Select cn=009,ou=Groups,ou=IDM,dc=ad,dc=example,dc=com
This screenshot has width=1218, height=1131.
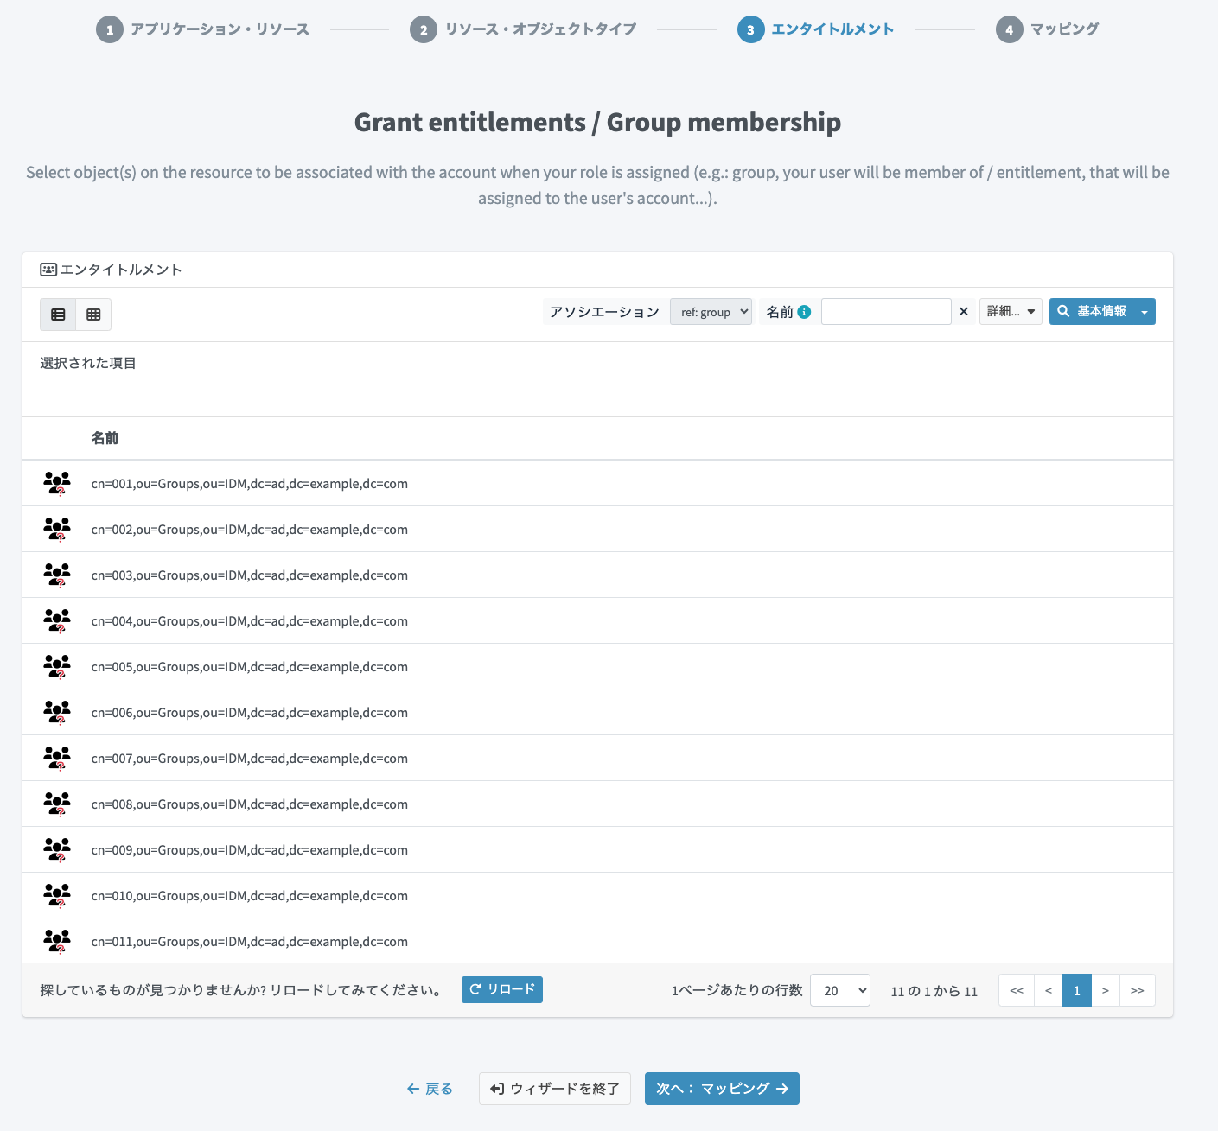coord(250,850)
